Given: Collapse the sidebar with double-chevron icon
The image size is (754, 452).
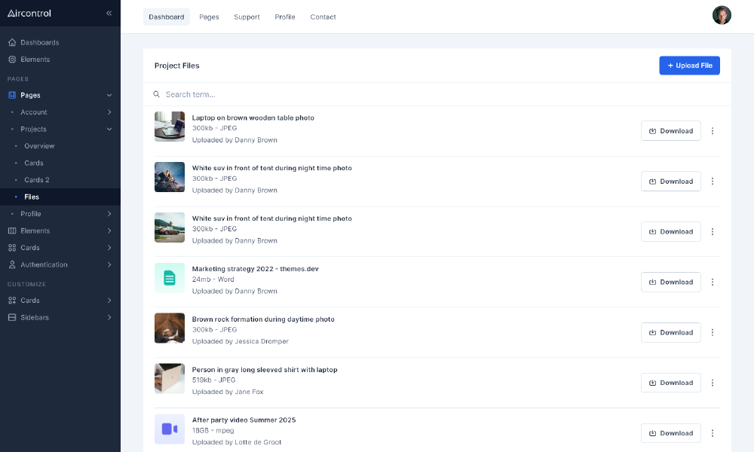Looking at the screenshot, I should point(109,13).
